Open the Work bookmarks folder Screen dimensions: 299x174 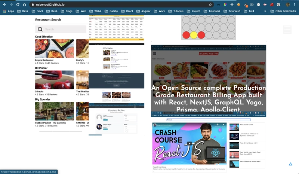tap(160, 11)
